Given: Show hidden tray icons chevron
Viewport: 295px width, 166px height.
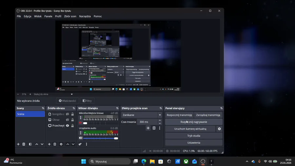Looking at the screenshot, I should click(247, 161).
